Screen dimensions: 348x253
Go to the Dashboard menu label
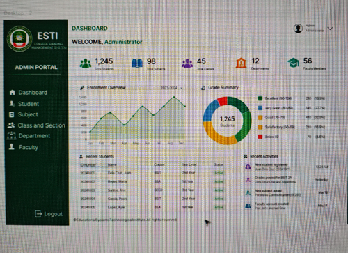(x=33, y=93)
